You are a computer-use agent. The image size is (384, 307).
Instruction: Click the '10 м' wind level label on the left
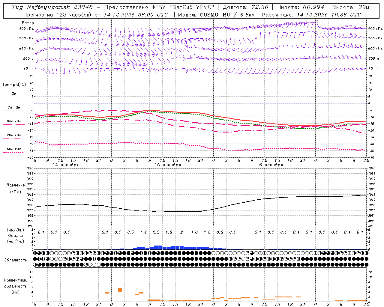(28, 68)
